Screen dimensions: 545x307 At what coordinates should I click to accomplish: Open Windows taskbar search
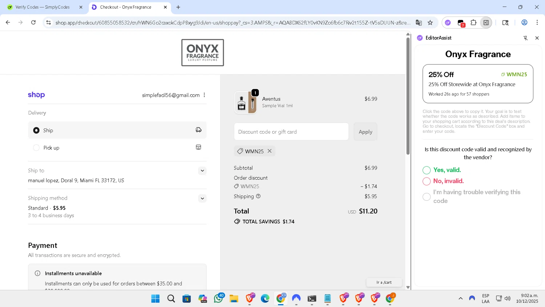pos(171,299)
